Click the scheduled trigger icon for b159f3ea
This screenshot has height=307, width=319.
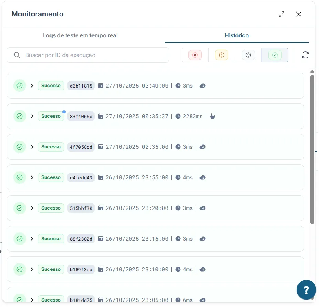202,269
